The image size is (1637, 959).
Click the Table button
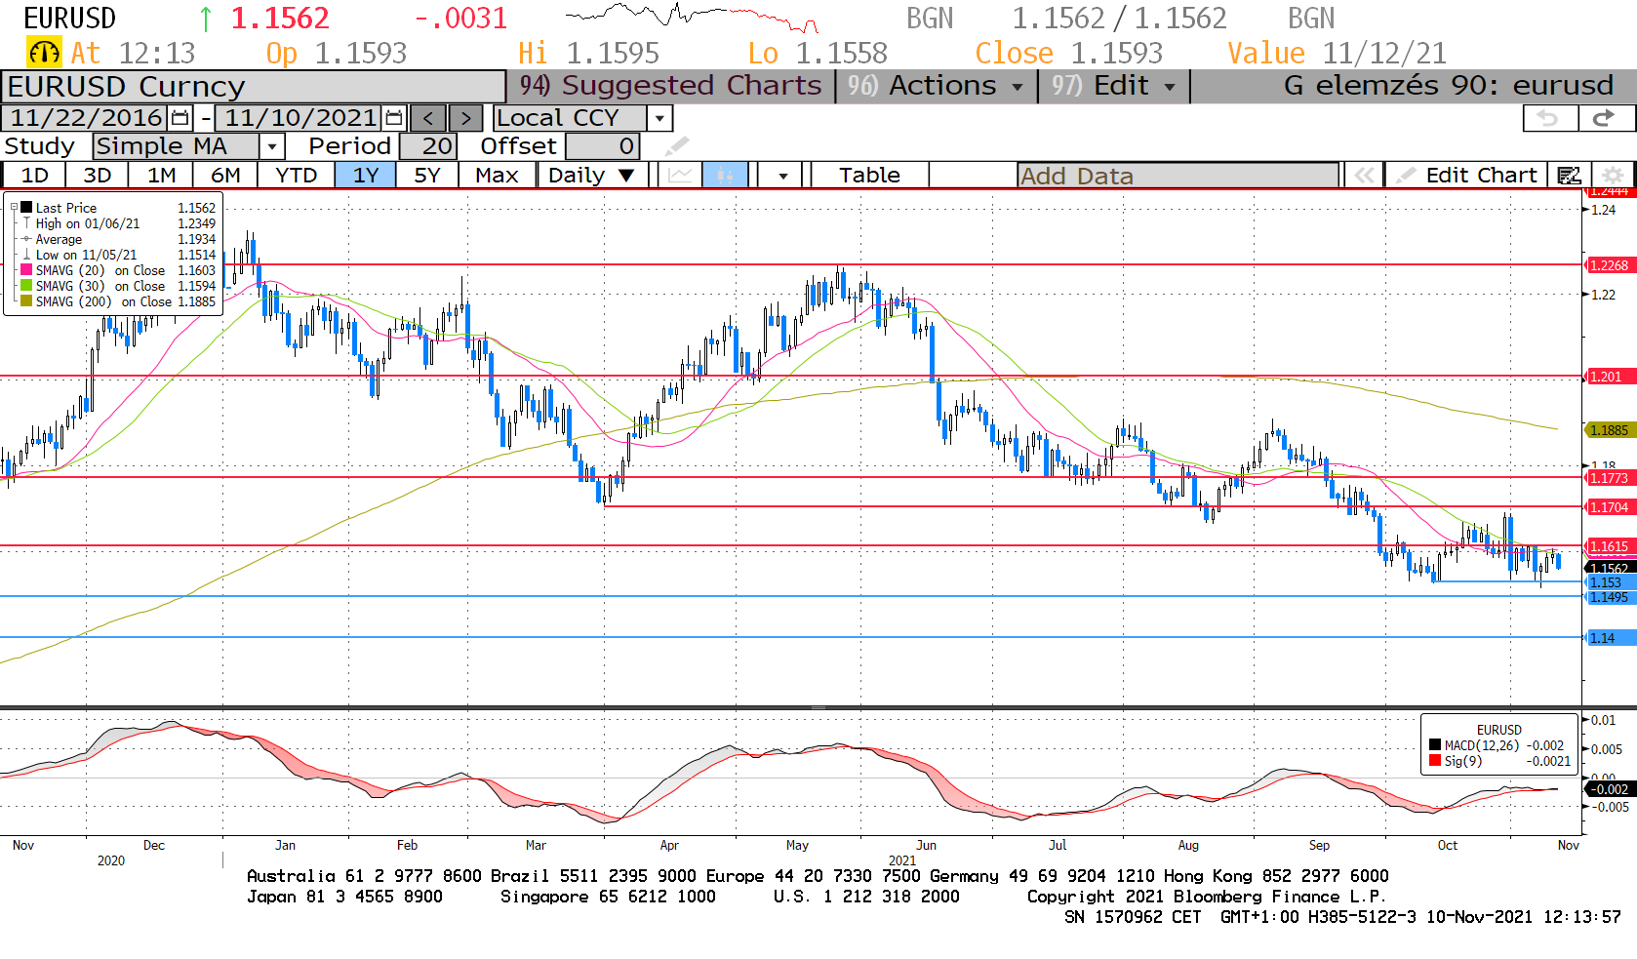869,176
